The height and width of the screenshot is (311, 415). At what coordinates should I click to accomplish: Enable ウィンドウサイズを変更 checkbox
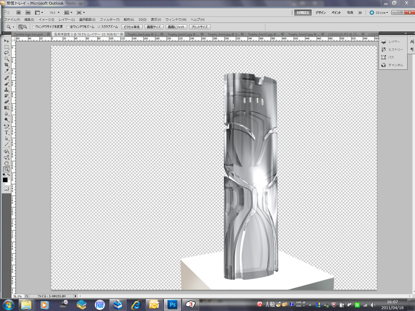pos(34,27)
